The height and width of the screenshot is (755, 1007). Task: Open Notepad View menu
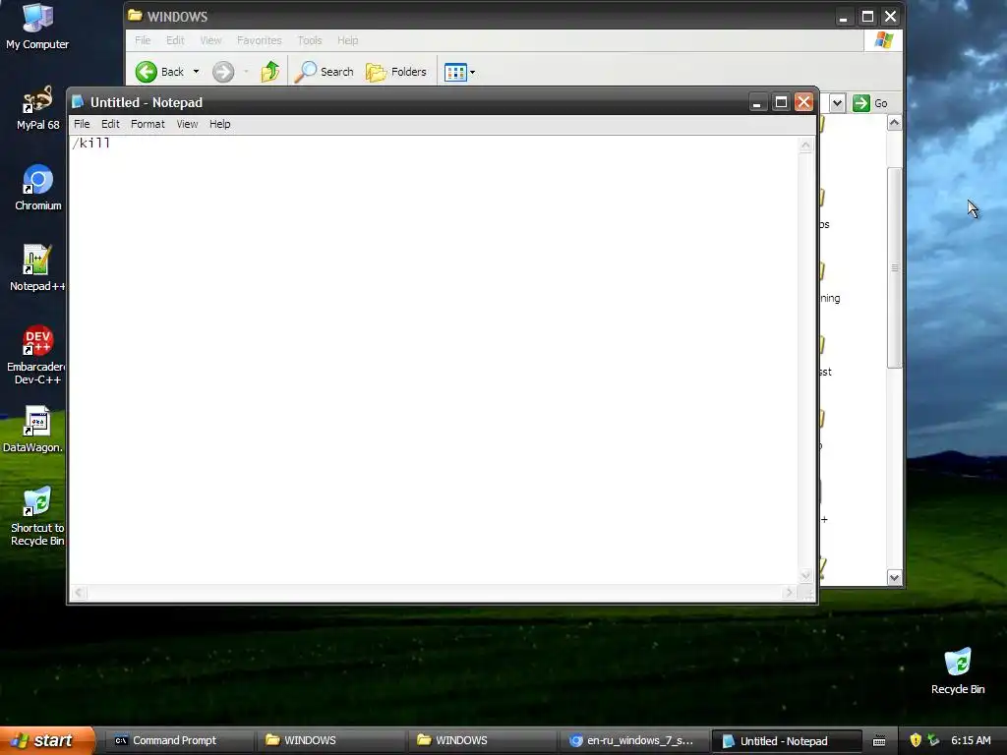click(187, 124)
